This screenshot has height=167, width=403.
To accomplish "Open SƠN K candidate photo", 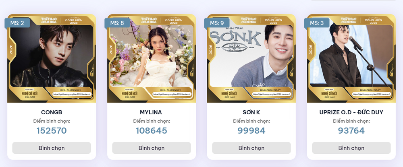I will pos(251,58).
